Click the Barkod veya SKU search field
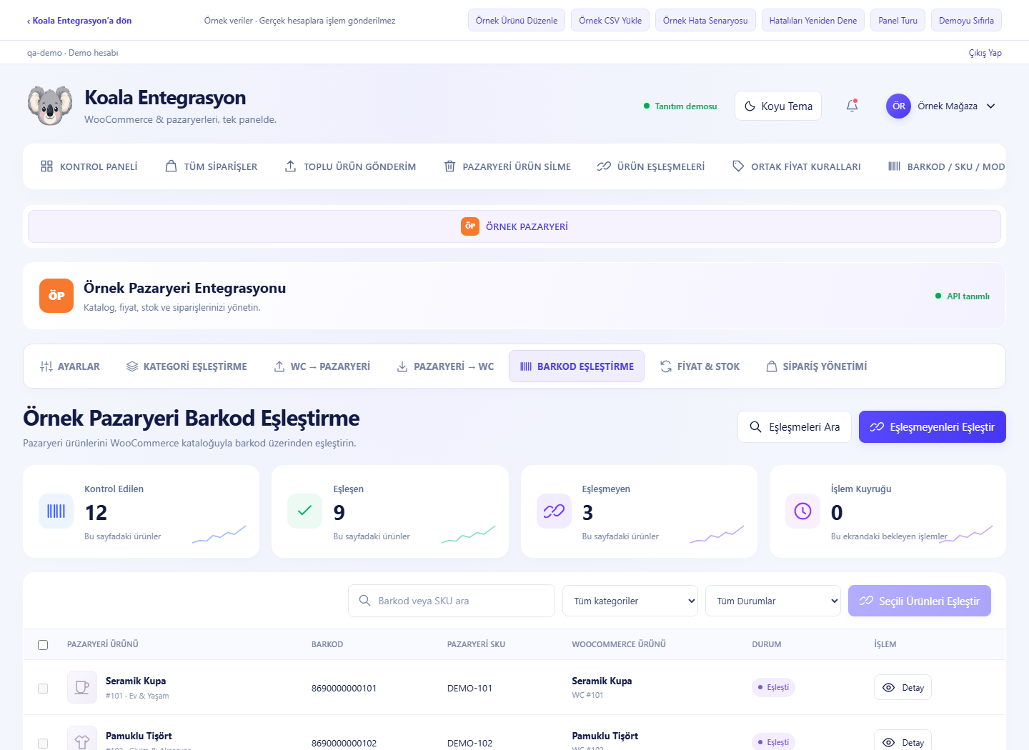Image resolution: width=1029 pixels, height=750 pixels. click(x=452, y=601)
